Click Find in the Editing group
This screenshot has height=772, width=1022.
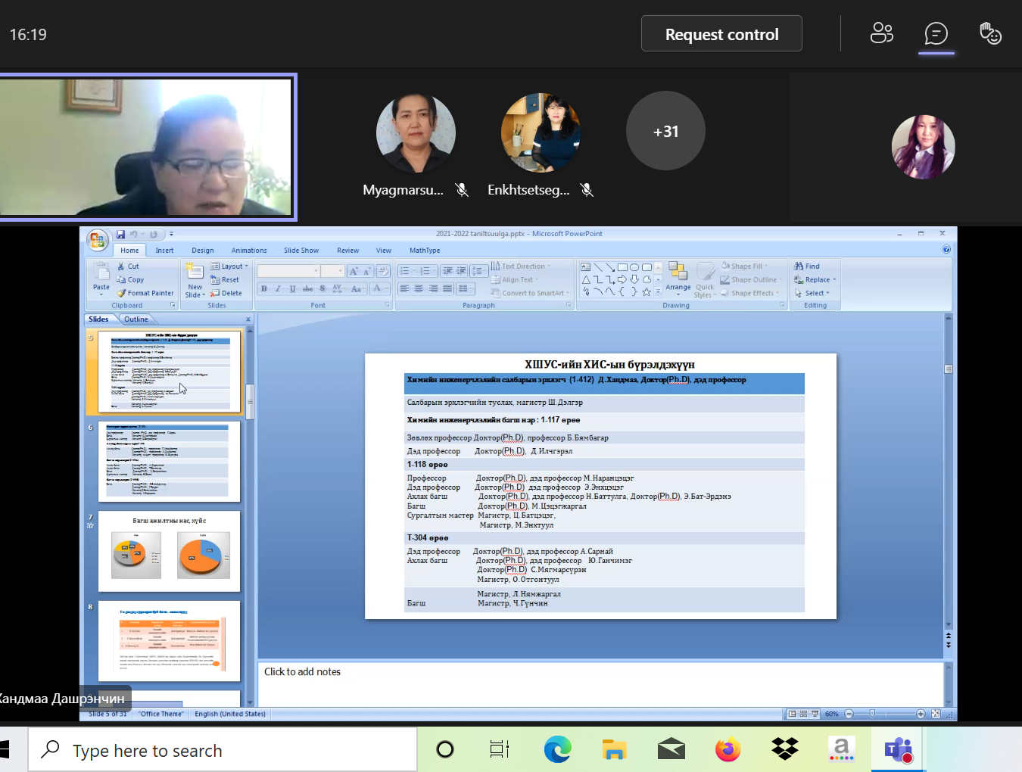pyautogui.click(x=807, y=266)
